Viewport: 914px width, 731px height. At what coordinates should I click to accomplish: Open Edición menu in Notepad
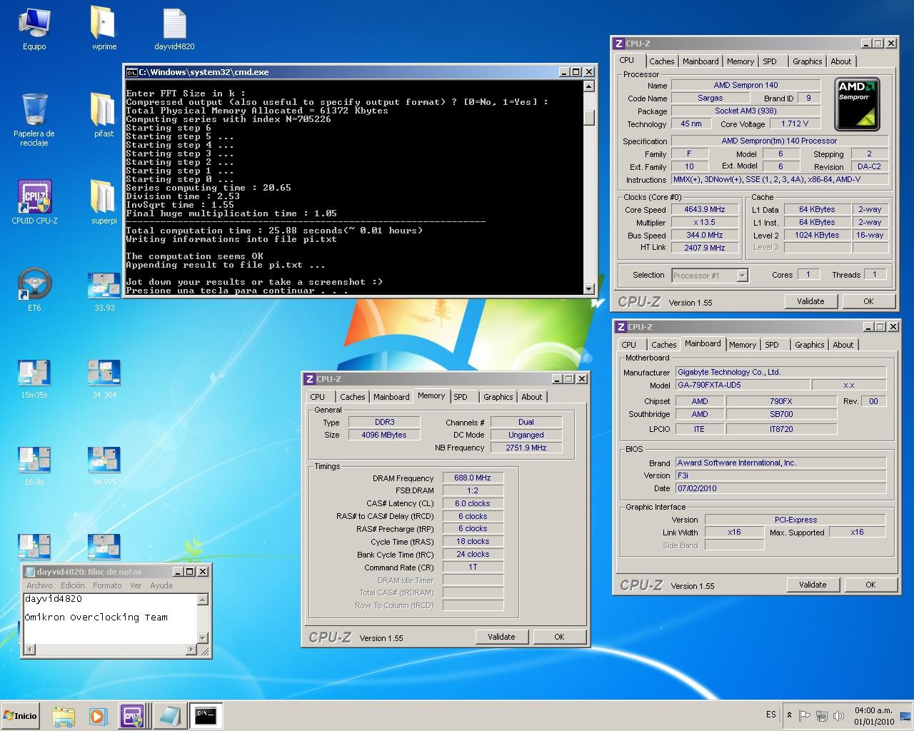point(73,585)
